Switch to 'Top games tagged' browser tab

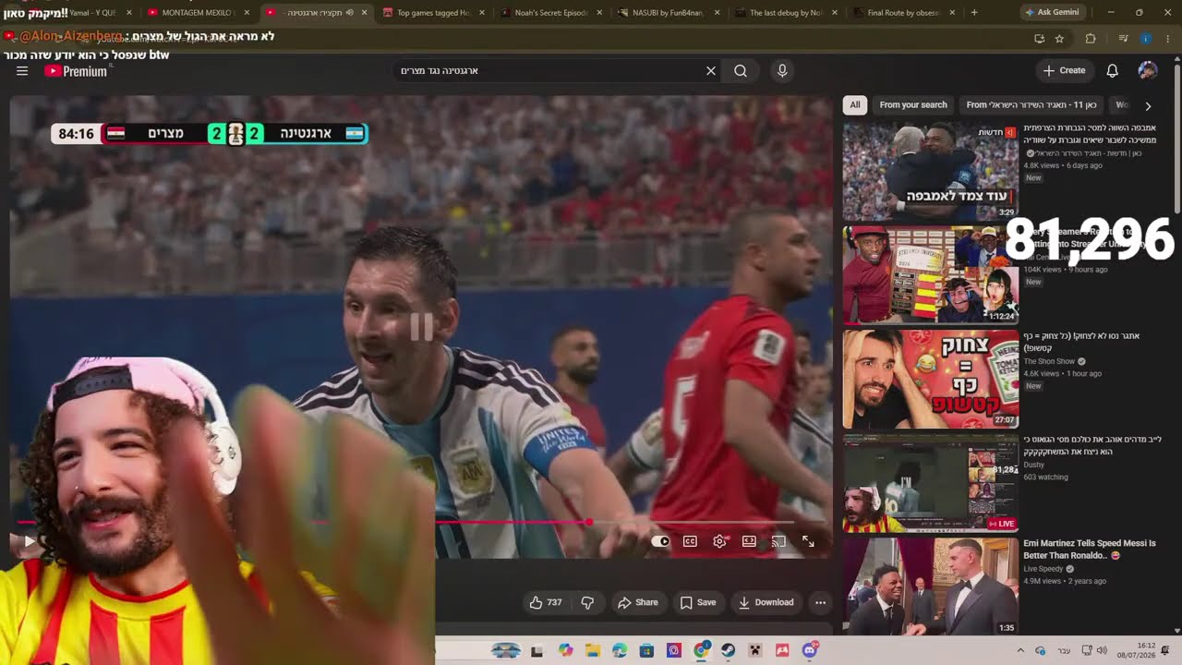[x=434, y=13]
